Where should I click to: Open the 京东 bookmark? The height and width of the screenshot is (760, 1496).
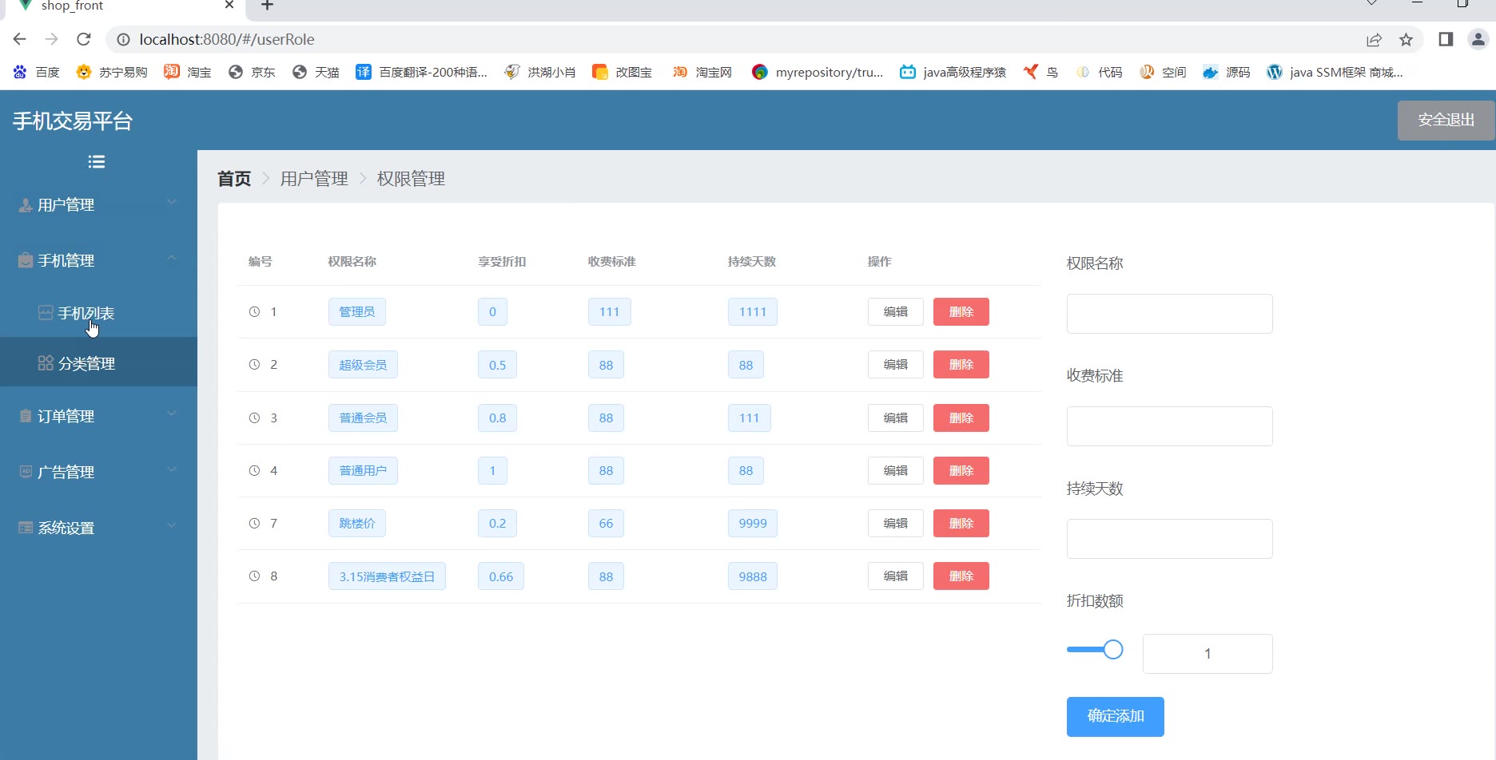click(x=252, y=72)
